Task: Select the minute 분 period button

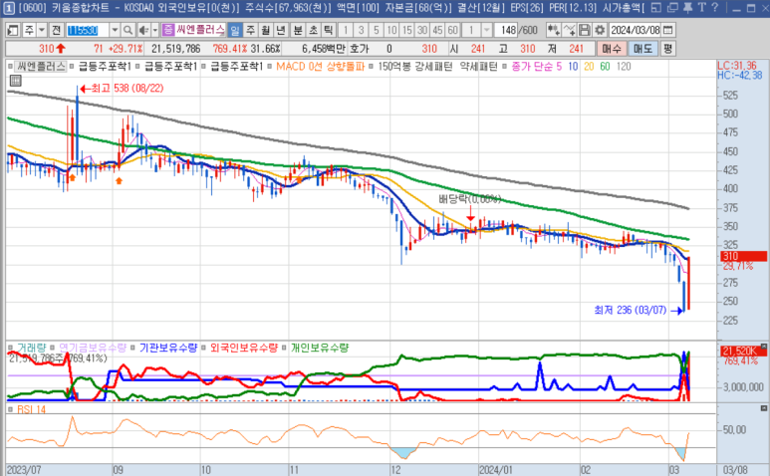Action: 298,30
